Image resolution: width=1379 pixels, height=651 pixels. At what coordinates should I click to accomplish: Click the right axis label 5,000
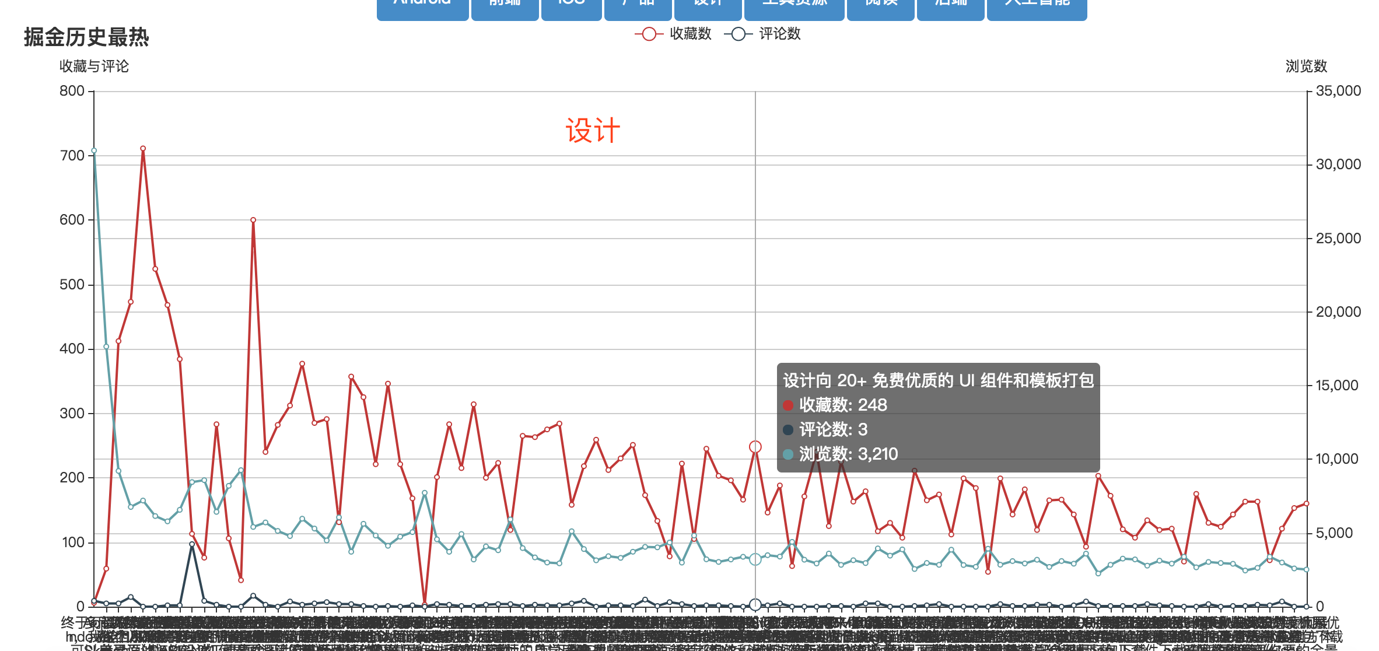[1333, 533]
